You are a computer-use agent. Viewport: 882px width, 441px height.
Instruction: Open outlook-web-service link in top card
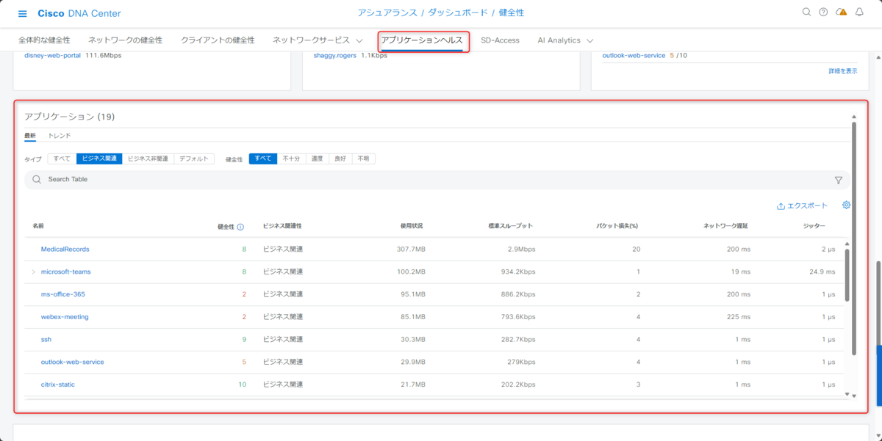pyautogui.click(x=634, y=56)
